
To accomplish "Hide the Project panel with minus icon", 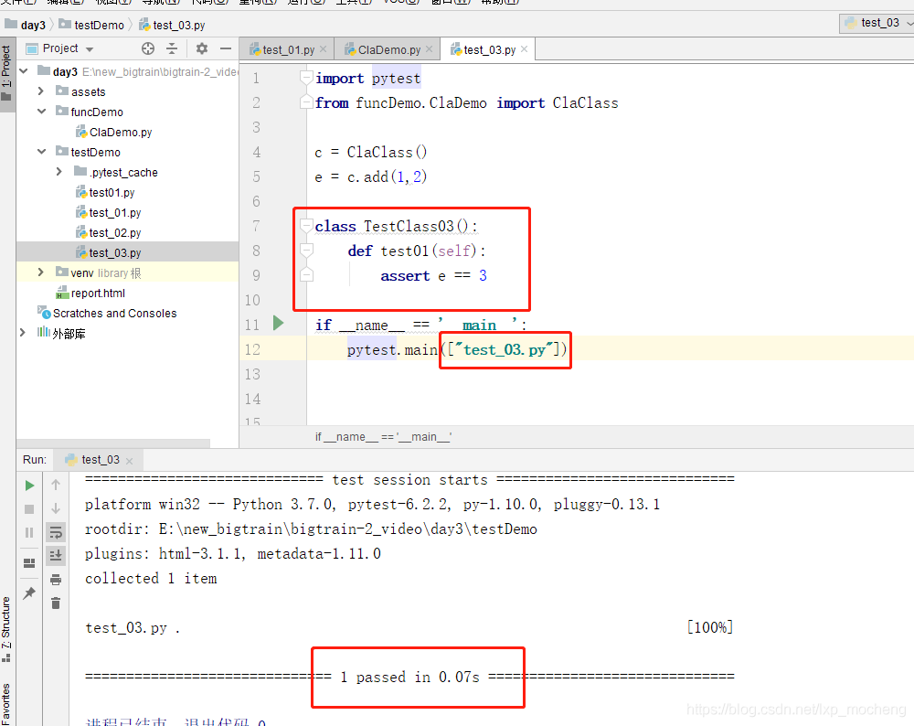I will click(x=225, y=48).
